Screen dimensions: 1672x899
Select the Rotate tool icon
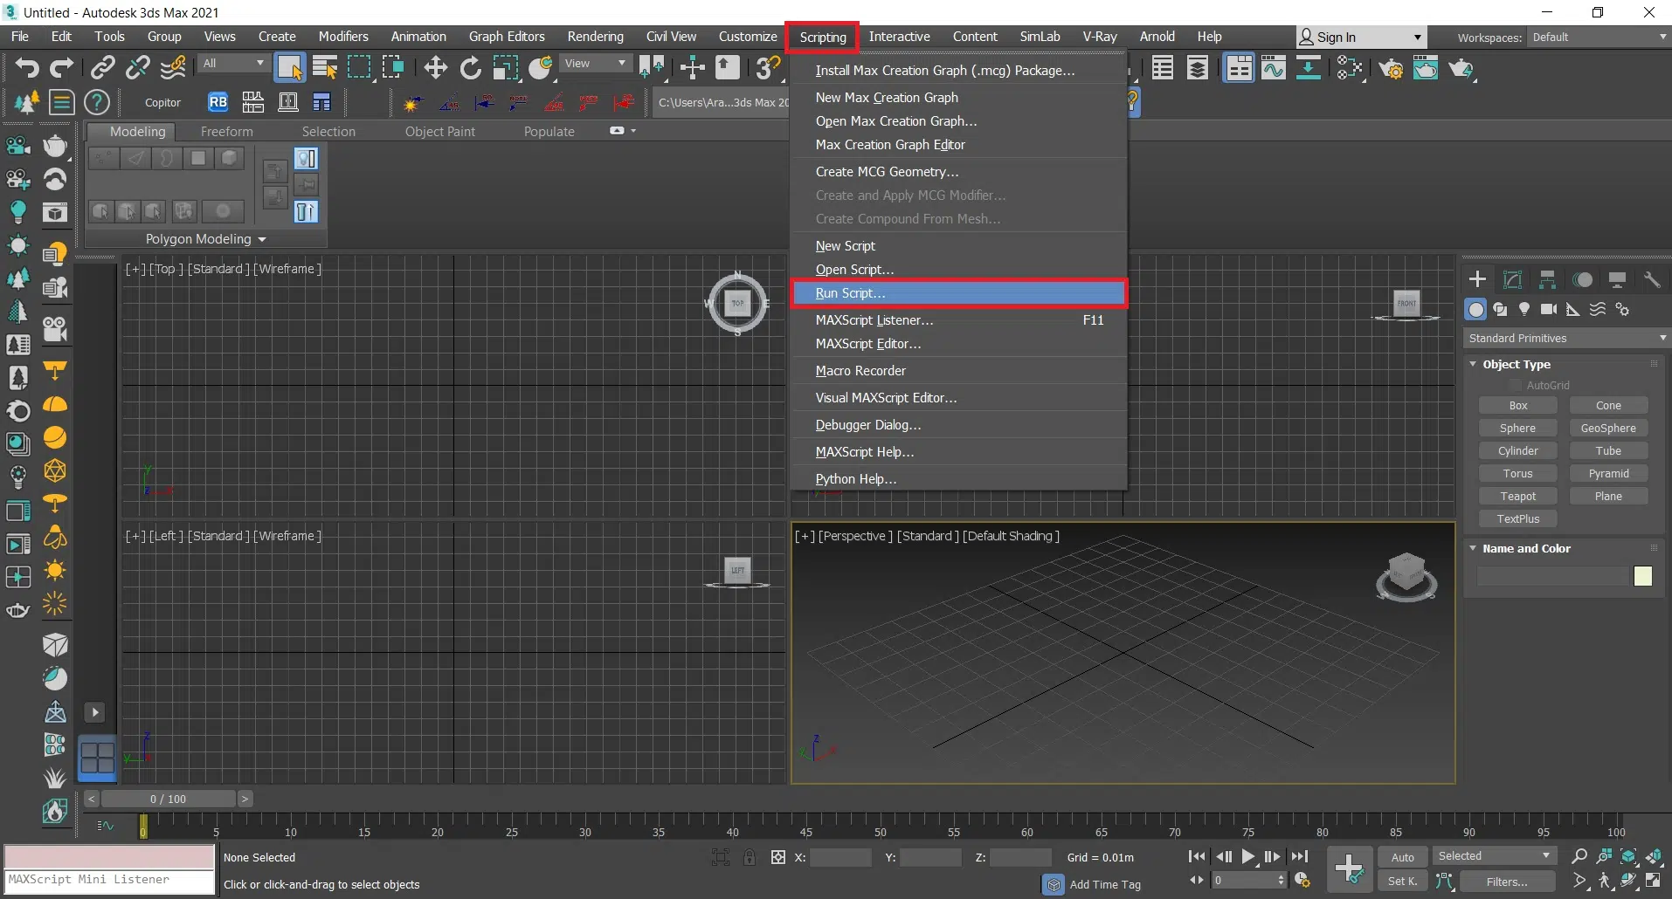coord(470,67)
